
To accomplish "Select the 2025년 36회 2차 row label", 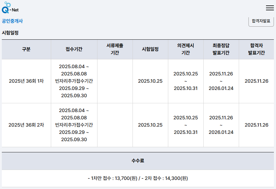I will [x=26, y=125].
